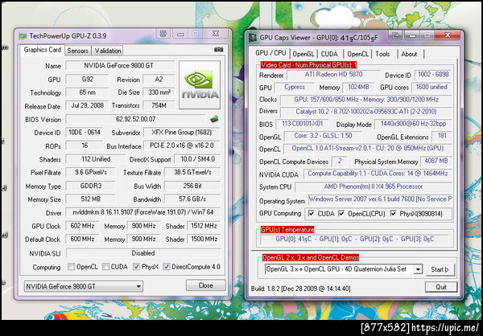The width and height of the screenshot is (483, 336).
Task: Open the OpenGL tab in GPU Caps Viewer
Action: click(x=303, y=54)
